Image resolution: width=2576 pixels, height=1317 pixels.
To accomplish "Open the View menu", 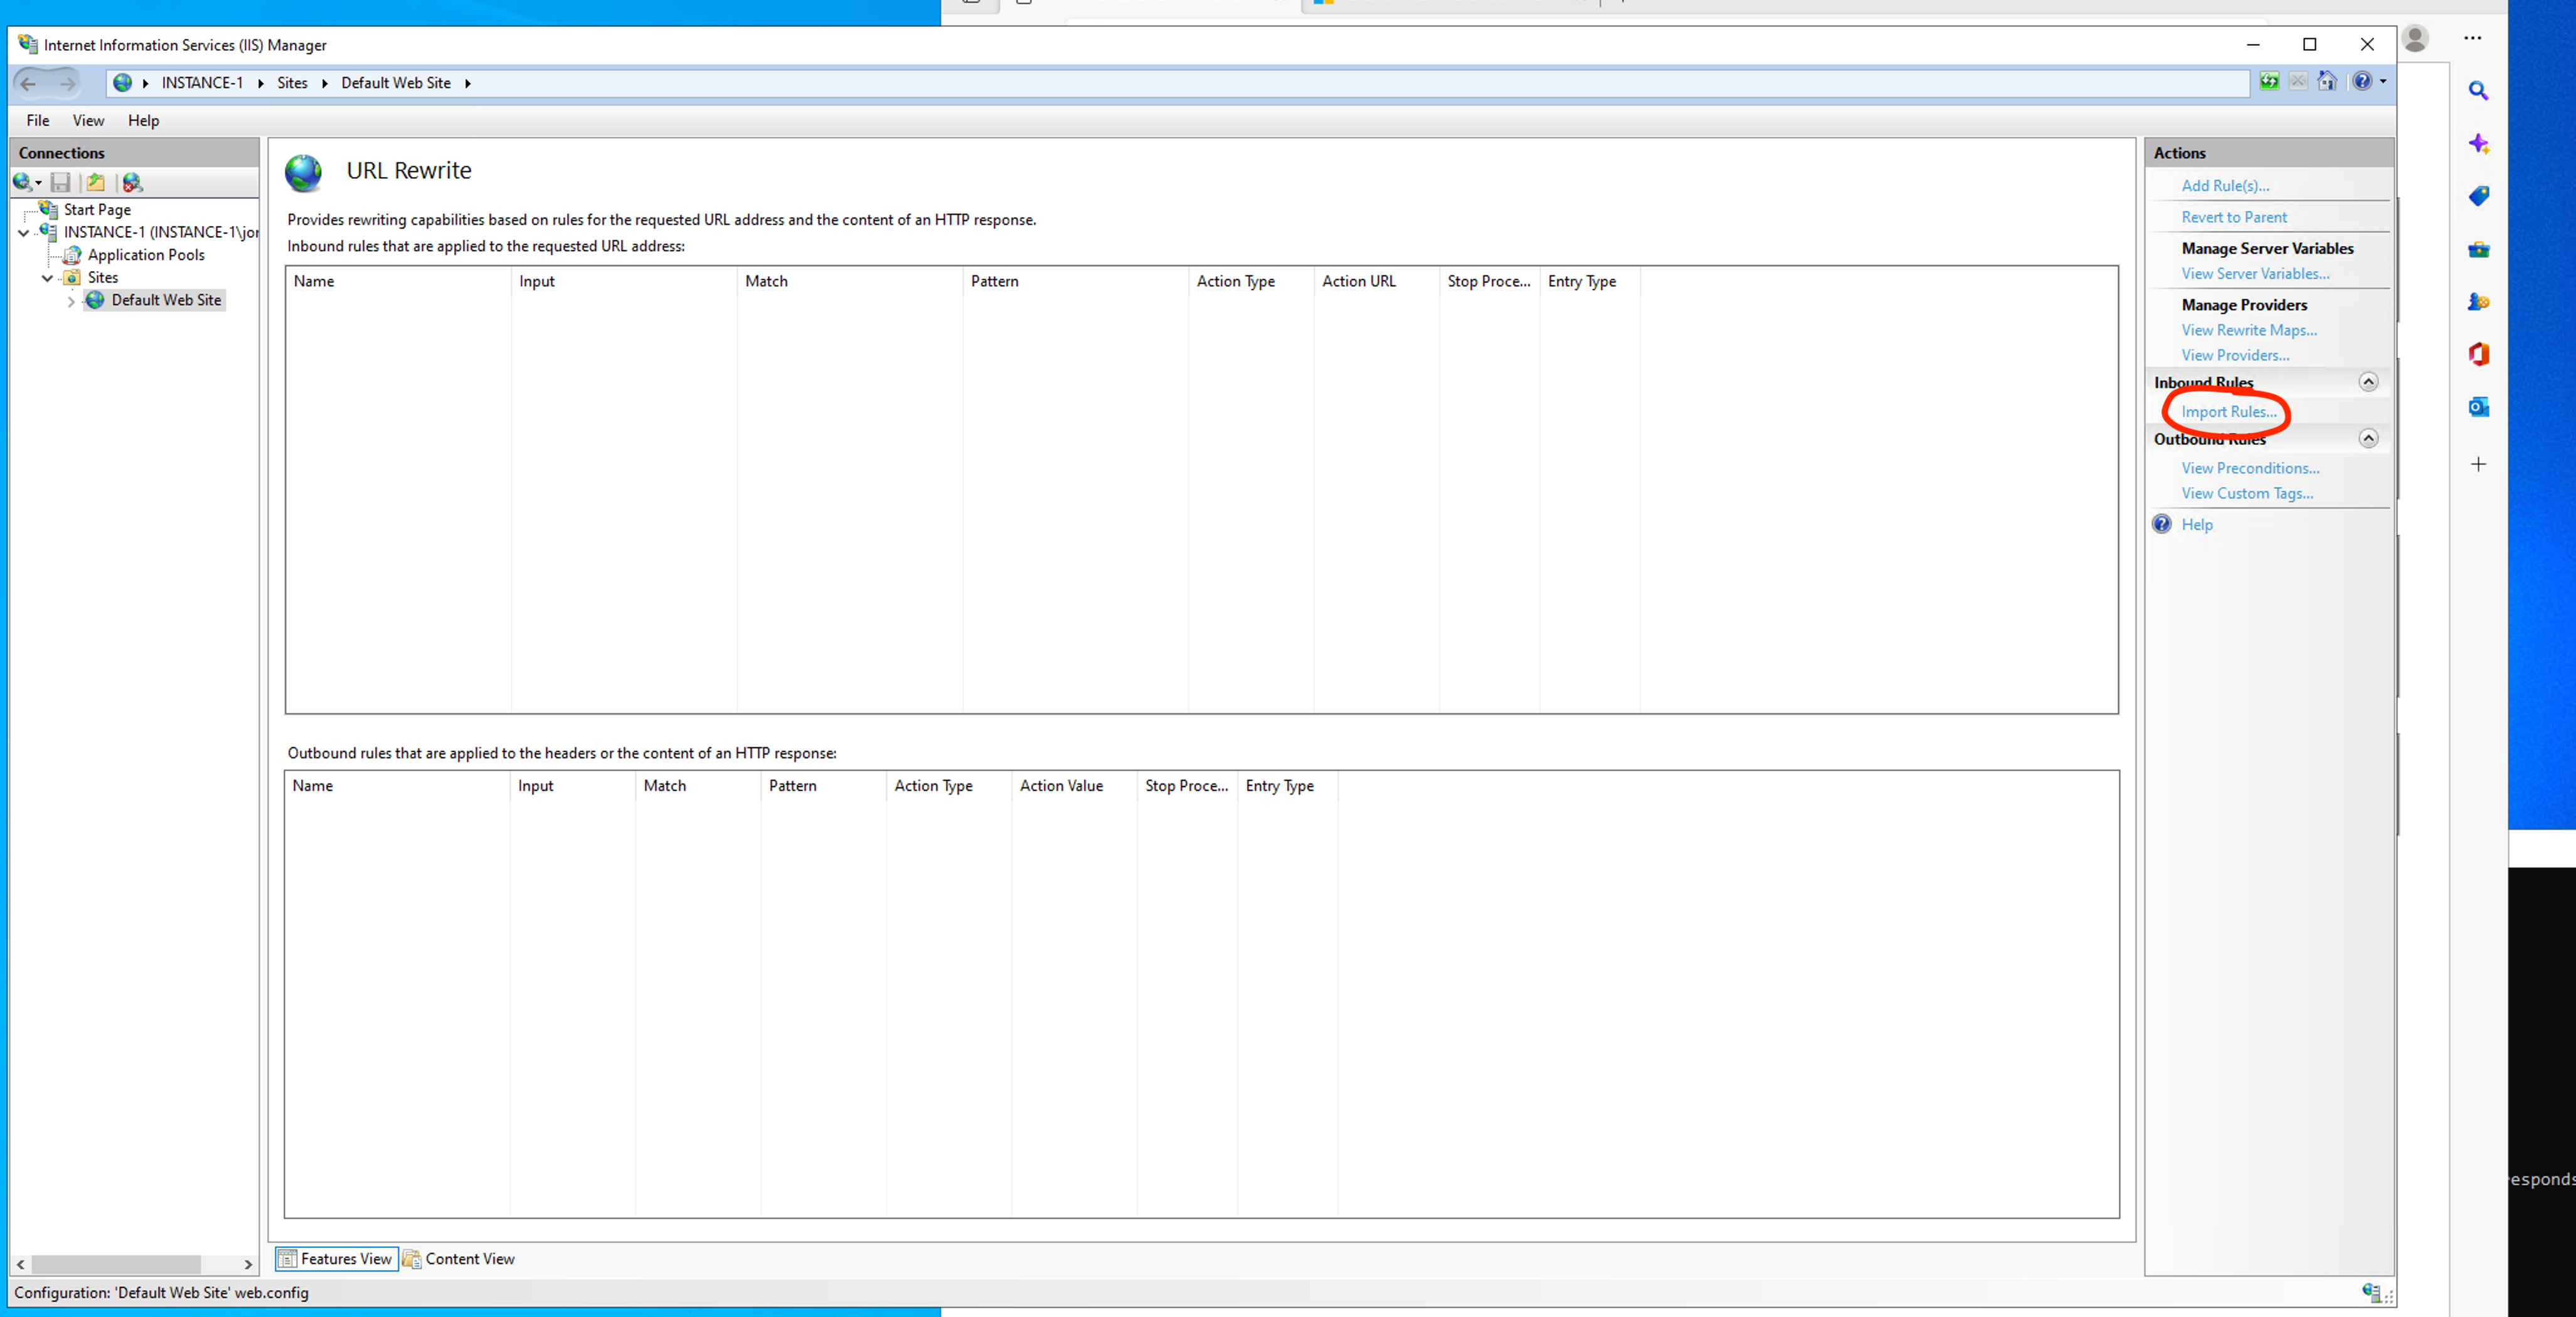I will point(88,120).
